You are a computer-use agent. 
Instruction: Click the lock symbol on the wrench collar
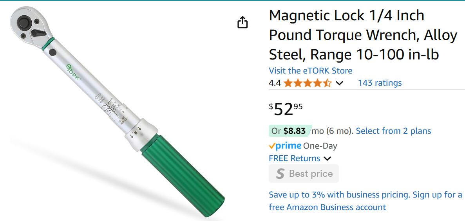tap(136, 132)
